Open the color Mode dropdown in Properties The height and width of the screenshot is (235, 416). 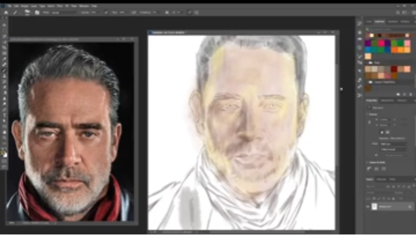(393, 144)
